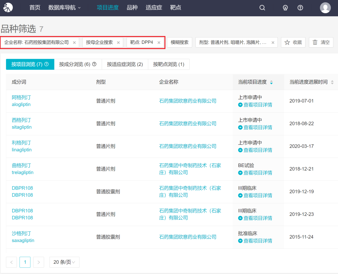The height and width of the screenshot is (274, 338).
Task: Click the 剂型 column header
Action: tap(101, 82)
